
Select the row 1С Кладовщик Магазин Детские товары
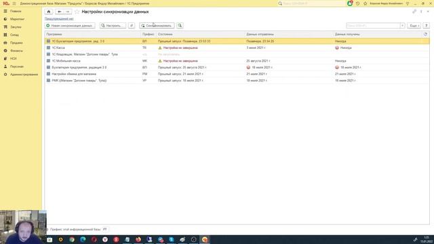237,54
